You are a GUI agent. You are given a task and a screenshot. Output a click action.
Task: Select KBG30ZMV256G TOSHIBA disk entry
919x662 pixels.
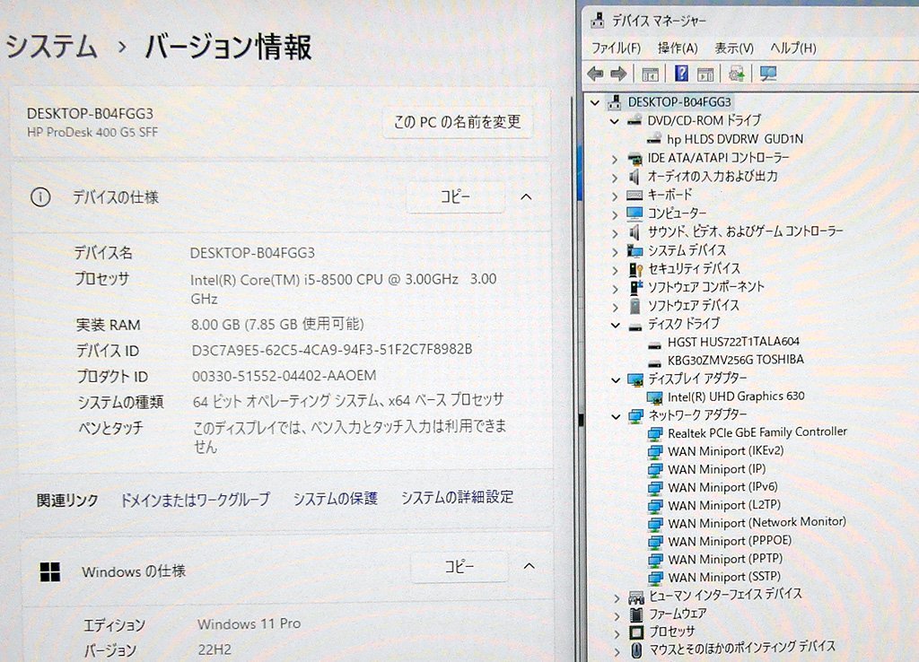[x=736, y=361]
